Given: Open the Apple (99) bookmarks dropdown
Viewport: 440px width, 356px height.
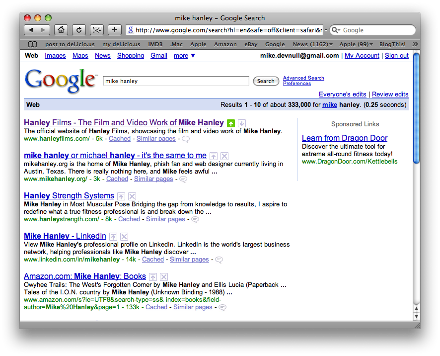Looking at the screenshot, I should [356, 44].
